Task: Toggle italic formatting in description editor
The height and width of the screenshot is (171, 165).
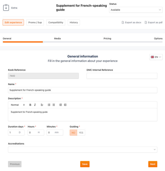Action: tap(35, 105)
